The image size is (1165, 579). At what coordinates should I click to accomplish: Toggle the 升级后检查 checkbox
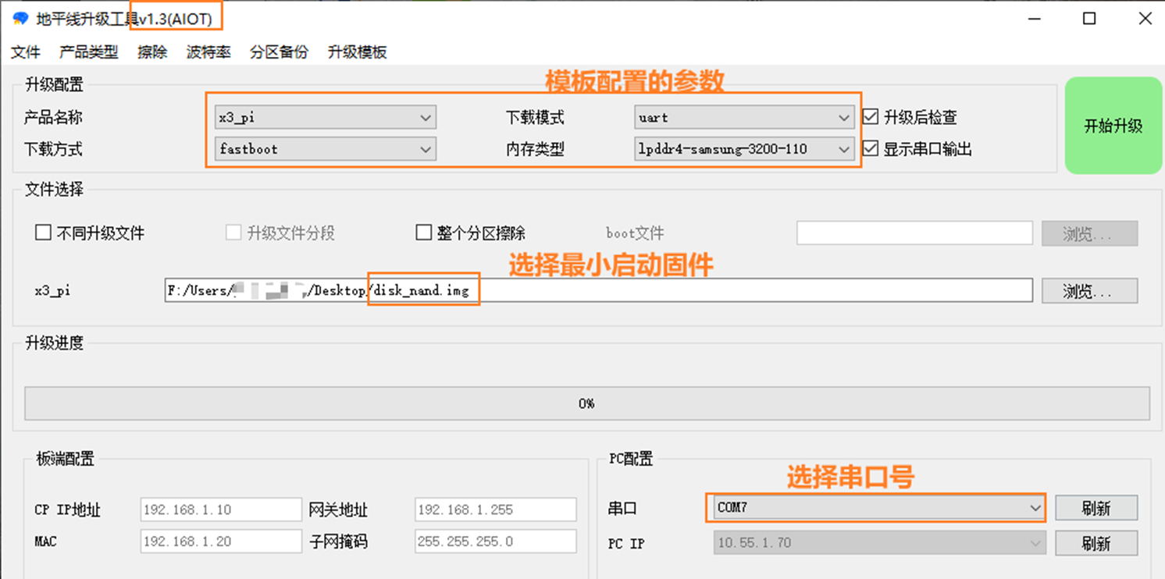(871, 117)
